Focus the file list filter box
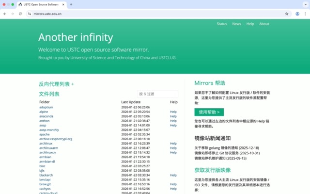310x194 pixels. [x=157, y=94]
